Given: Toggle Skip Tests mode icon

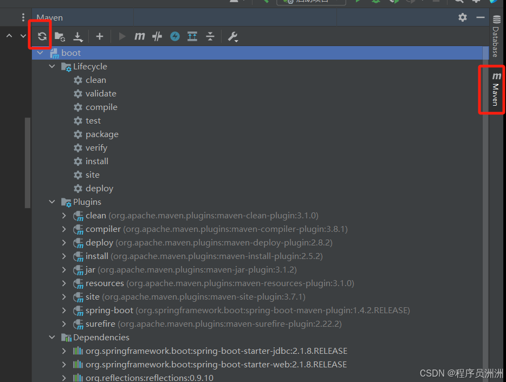Looking at the screenshot, I should pyautogui.click(x=174, y=37).
